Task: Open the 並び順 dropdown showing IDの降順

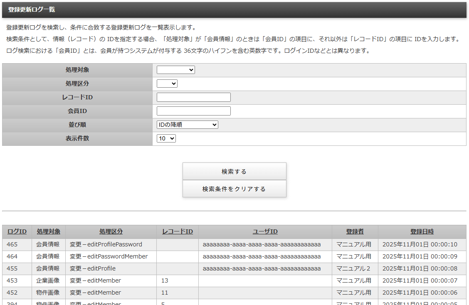Action: tap(187, 124)
